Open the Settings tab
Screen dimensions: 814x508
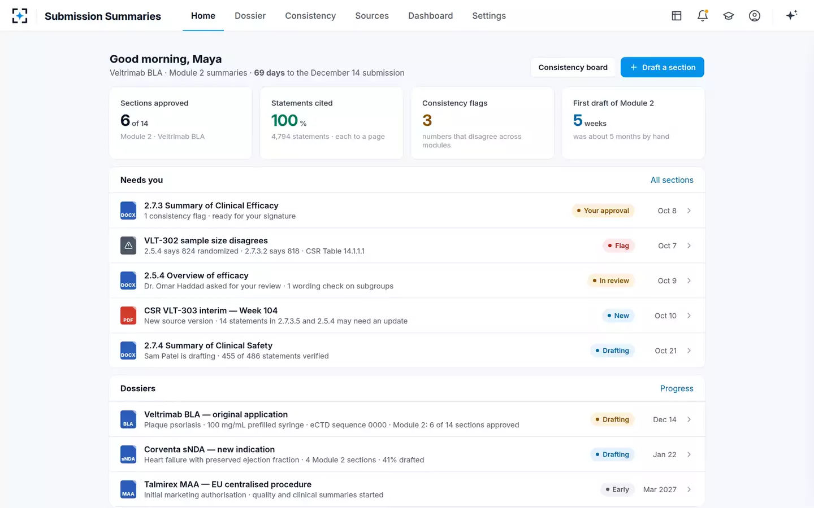click(x=489, y=16)
